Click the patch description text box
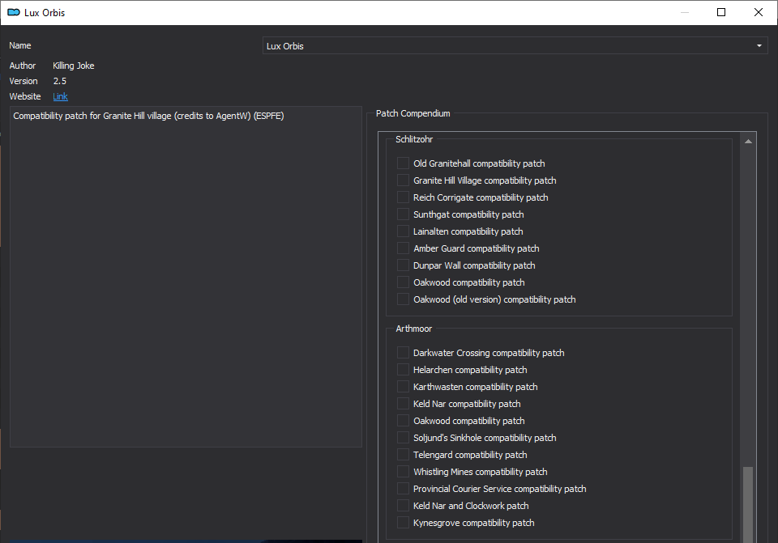Viewport: 778px width, 543px height. 186,277
